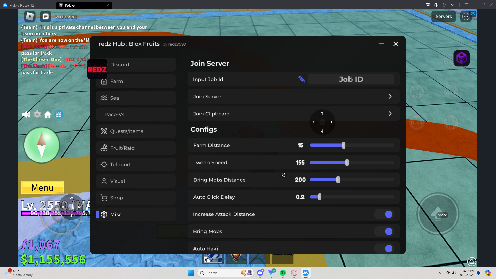Select the Sea tab
The height and width of the screenshot is (279, 496).
click(136, 98)
